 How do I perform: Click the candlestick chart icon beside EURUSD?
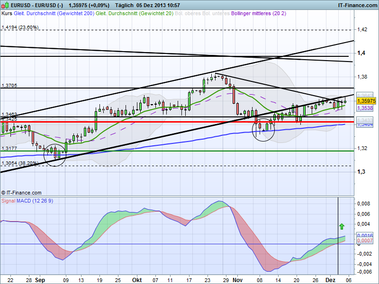tap(5, 5)
